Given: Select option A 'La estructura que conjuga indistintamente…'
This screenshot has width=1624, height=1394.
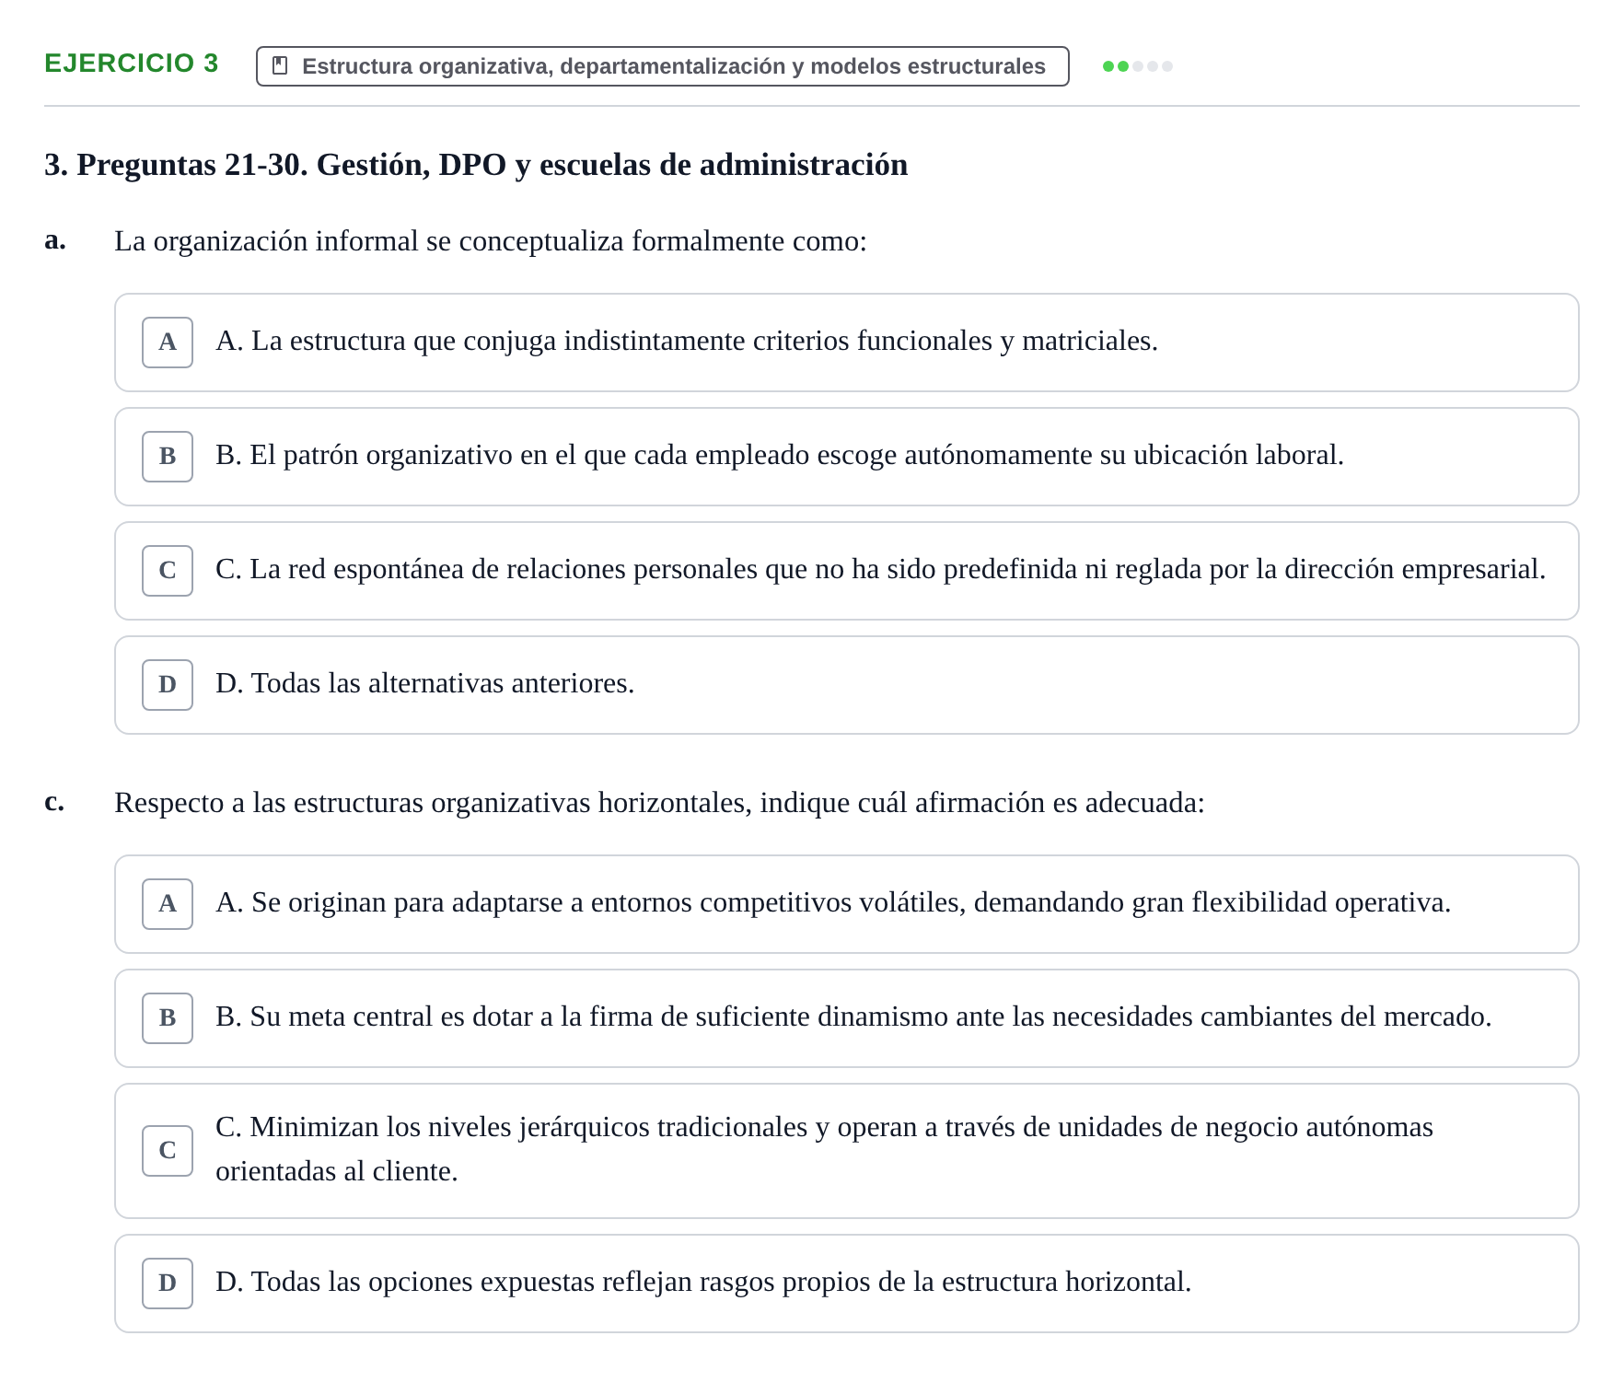Looking at the screenshot, I should tap(847, 343).
